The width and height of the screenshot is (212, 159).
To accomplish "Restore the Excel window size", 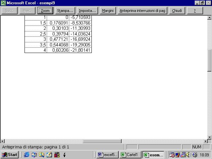I will click(x=202, y=3).
